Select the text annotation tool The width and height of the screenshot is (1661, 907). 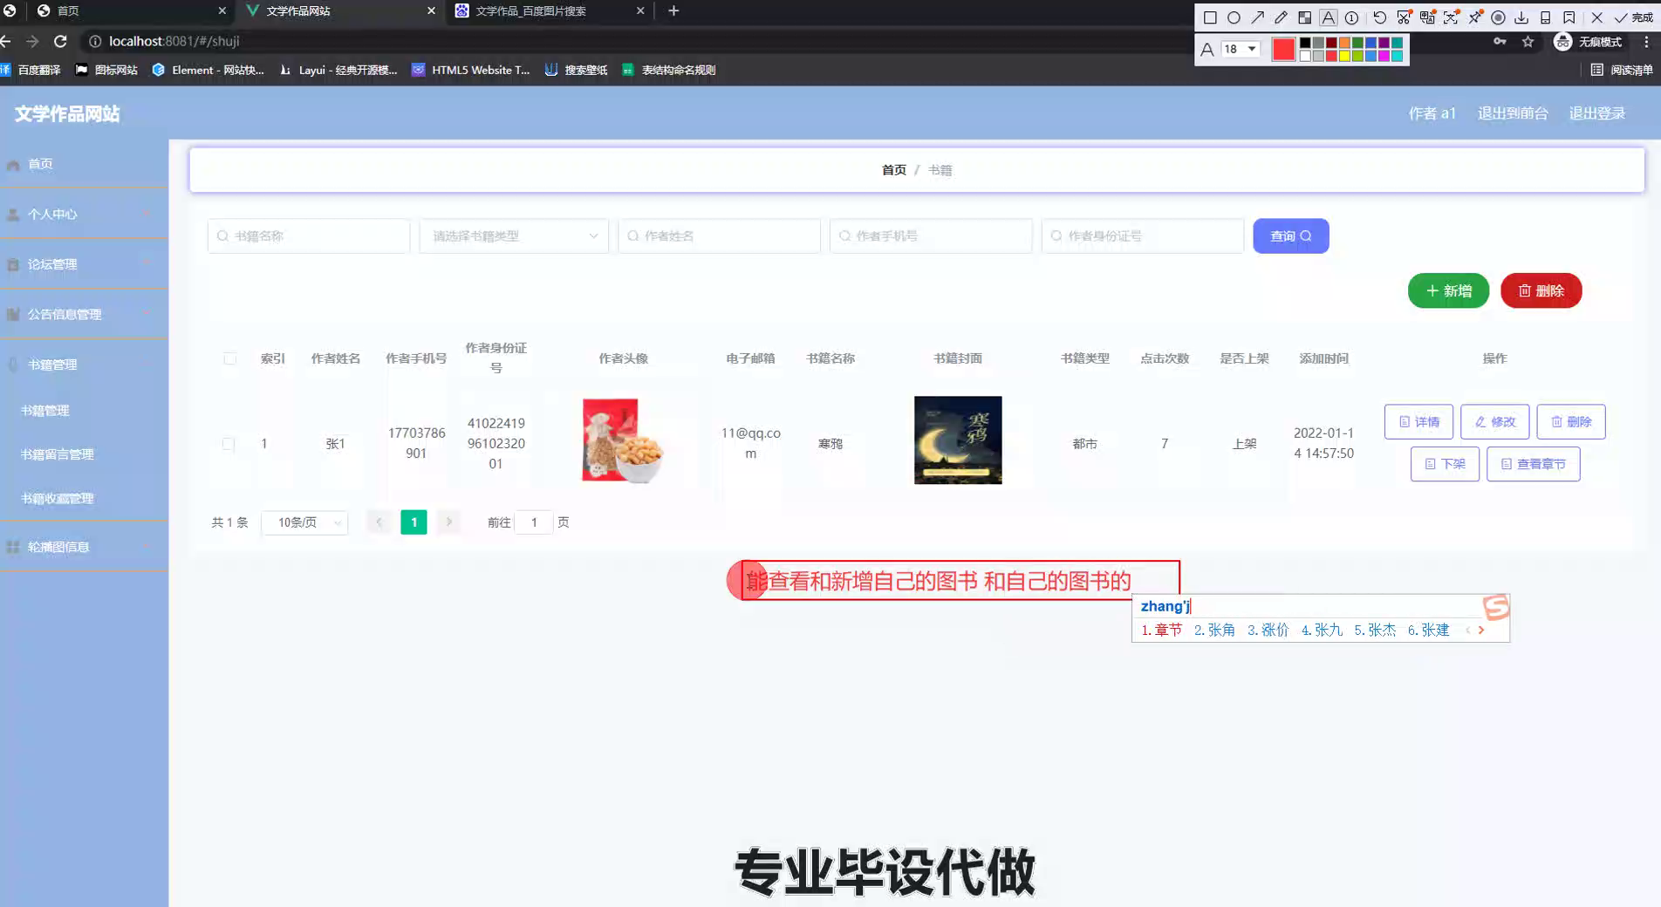1328,17
